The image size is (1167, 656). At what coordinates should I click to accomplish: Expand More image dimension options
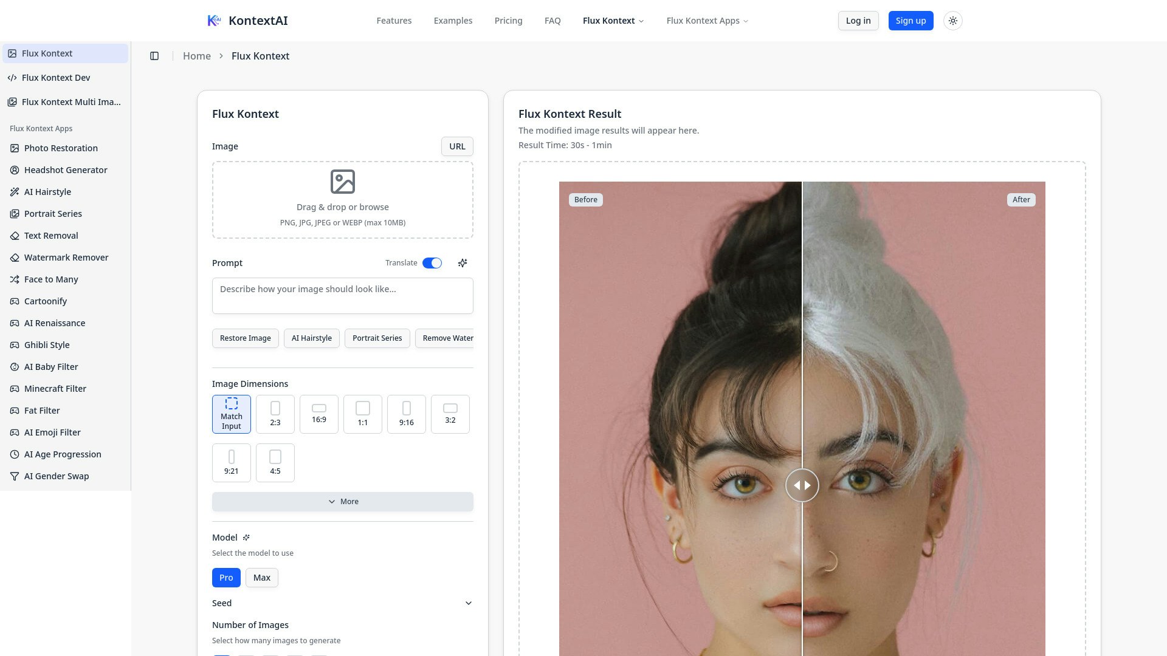(343, 502)
